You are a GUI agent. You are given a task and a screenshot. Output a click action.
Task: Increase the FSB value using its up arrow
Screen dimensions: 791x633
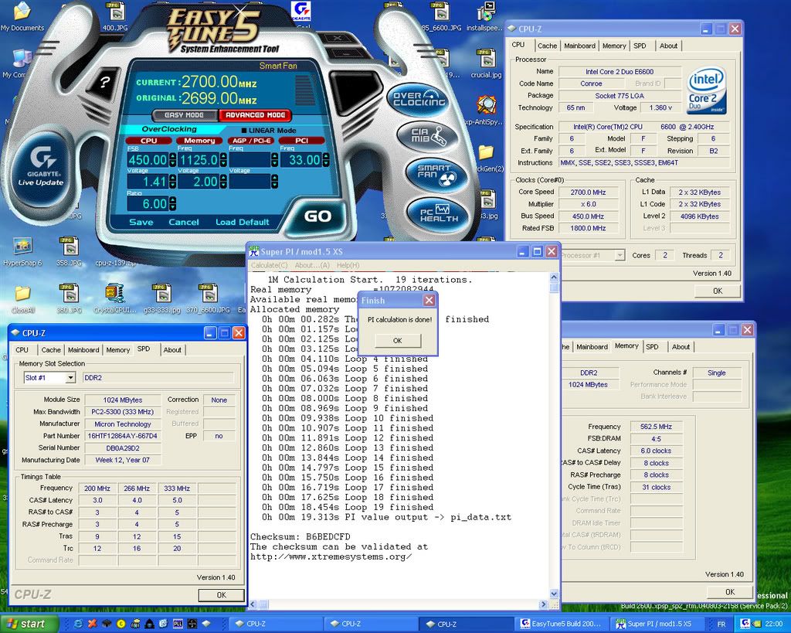171,156
